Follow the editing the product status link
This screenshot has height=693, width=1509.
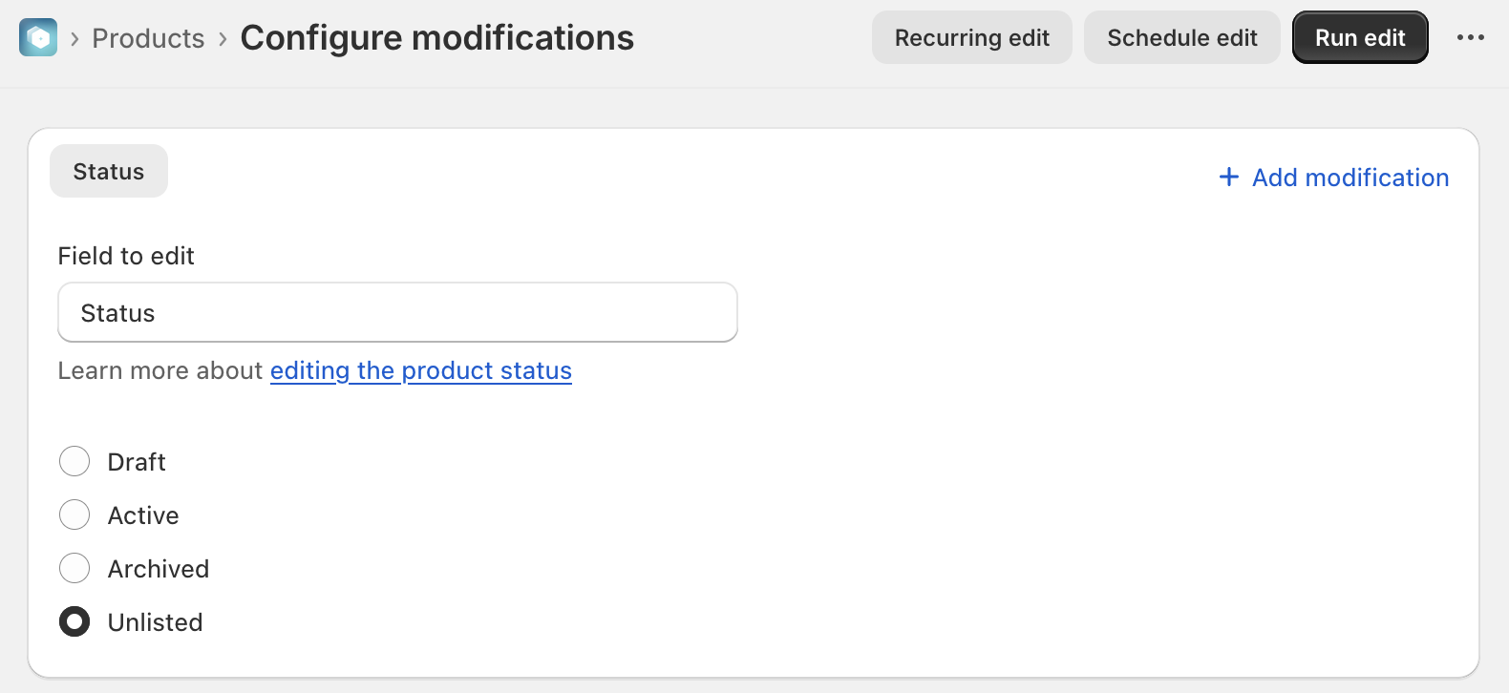click(x=420, y=371)
